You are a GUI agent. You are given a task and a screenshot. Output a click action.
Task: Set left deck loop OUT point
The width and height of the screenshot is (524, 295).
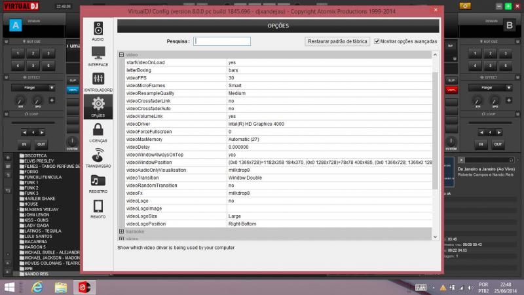coord(41,144)
